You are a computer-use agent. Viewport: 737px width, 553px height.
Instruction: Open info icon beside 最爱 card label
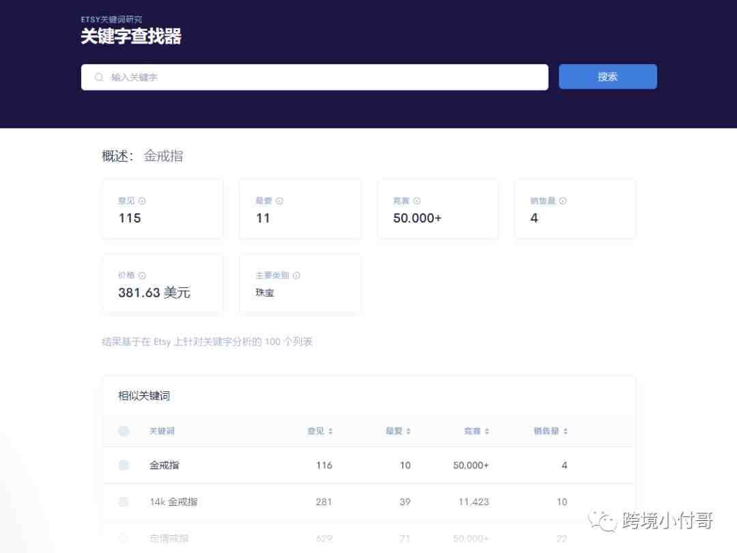click(280, 201)
